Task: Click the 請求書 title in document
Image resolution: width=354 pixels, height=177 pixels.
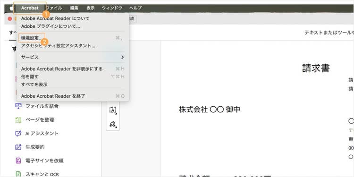Action: point(316,68)
